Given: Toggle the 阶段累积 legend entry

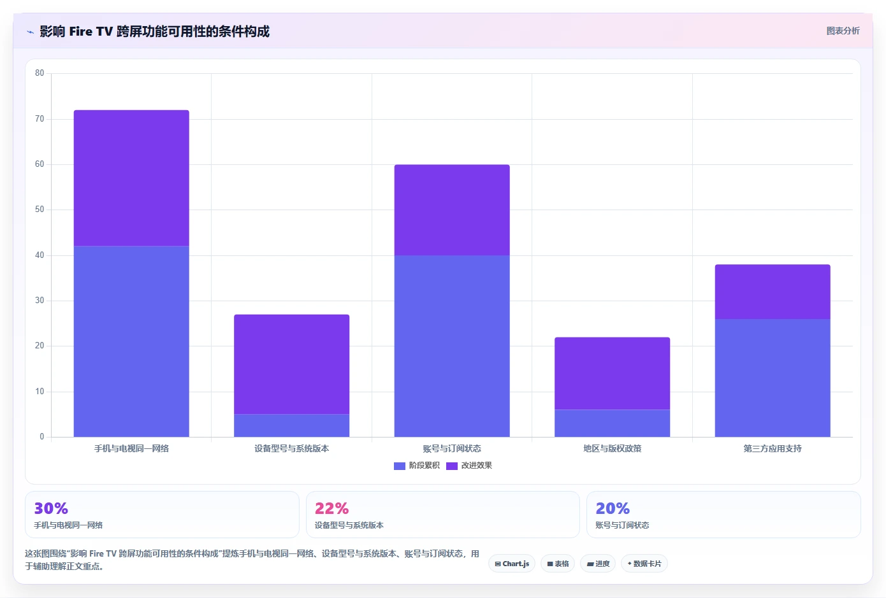Looking at the screenshot, I should (417, 466).
